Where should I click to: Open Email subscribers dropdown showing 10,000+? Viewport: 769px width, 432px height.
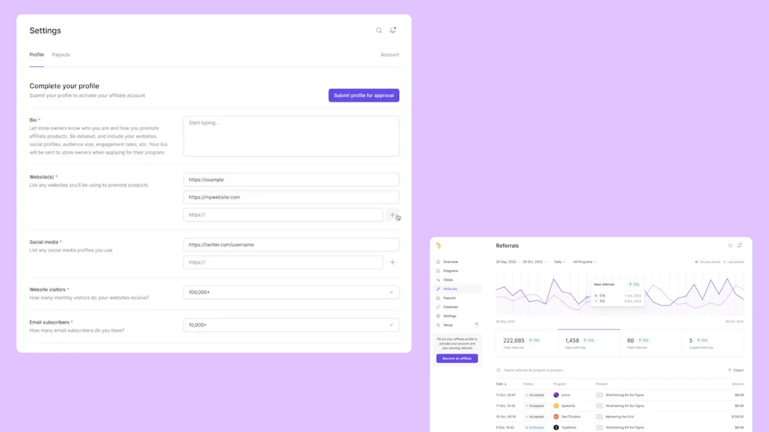(291, 325)
